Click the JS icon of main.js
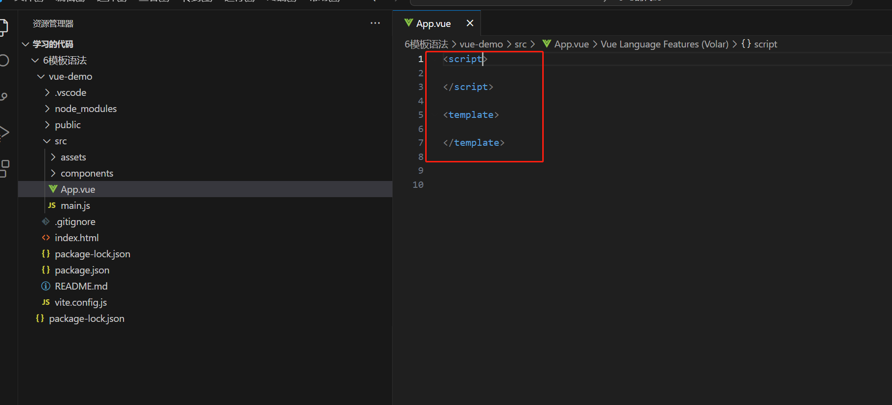Screen dimensions: 892x405 (52, 205)
